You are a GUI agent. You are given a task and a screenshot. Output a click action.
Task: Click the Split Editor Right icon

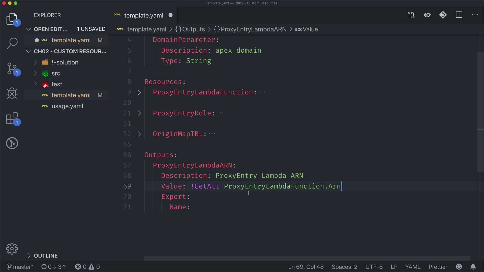[459, 15]
